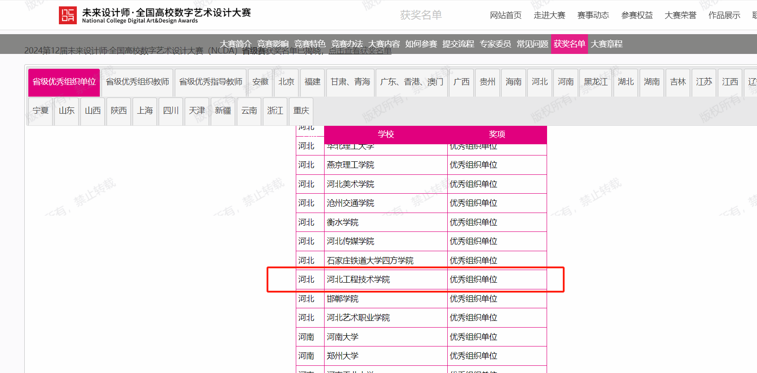
Task: Click the NCDA logo icon
Action: tap(68, 15)
